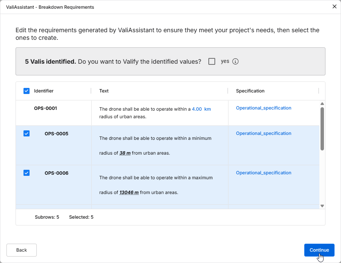Viewport: 341px width, 263px height.
Task: Open OPS-0006 Operational_specification link
Action: (x=263, y=173)
